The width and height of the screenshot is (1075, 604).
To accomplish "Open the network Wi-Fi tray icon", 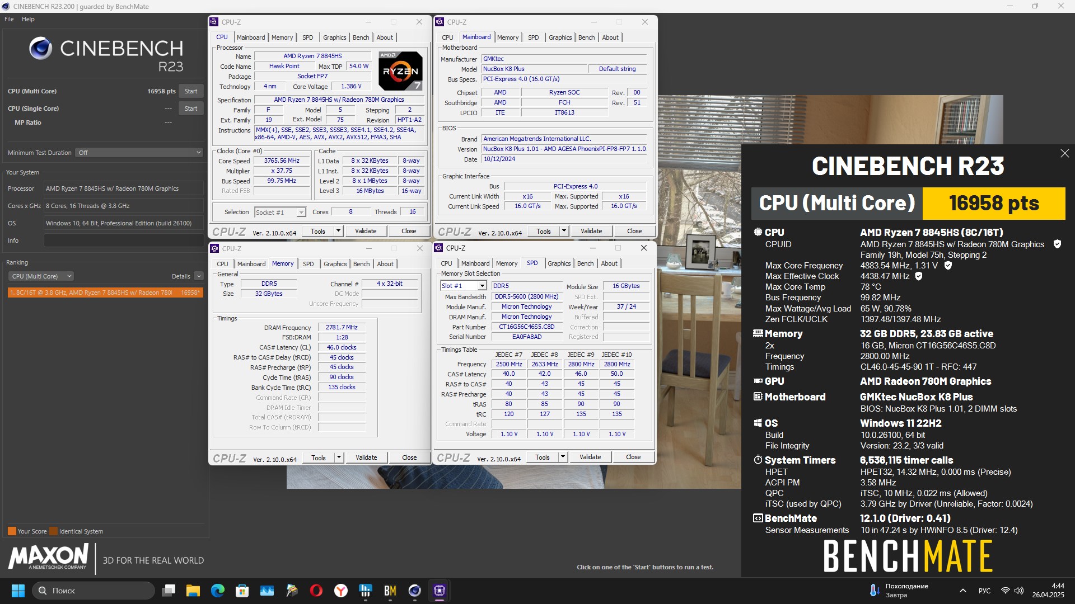I will pyautogui.click(x=1006, y=591).
